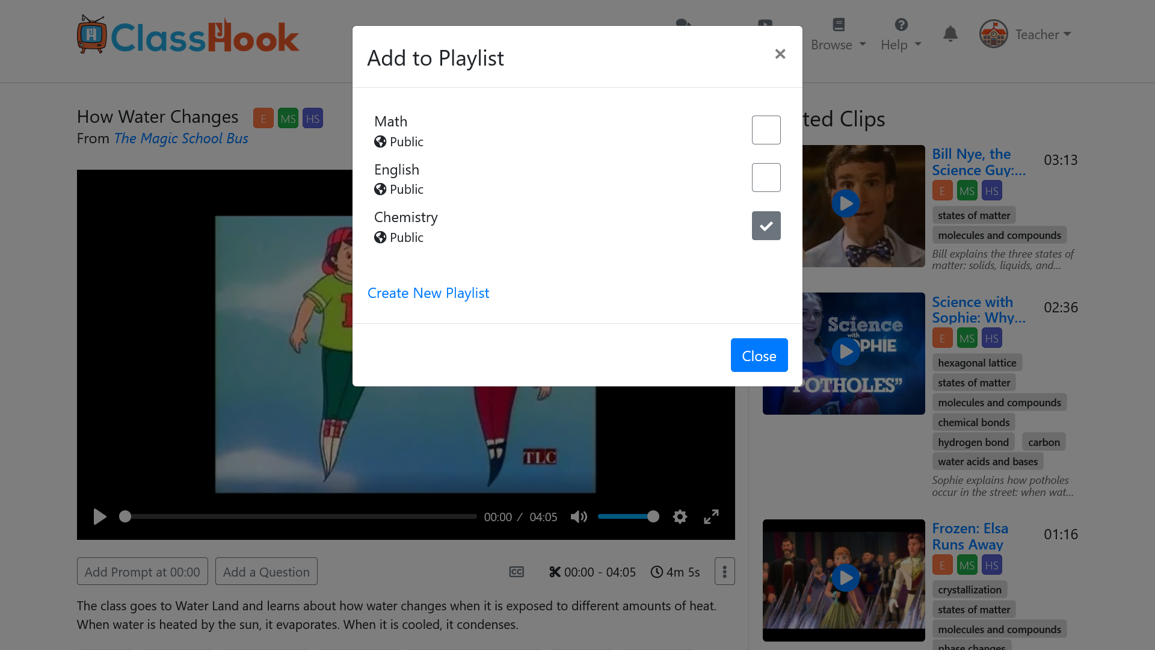Uncheck the Chemistry playlist checkbox
Image resolution: width=1155 pixels, height=650 pixels.
[766, 226]
